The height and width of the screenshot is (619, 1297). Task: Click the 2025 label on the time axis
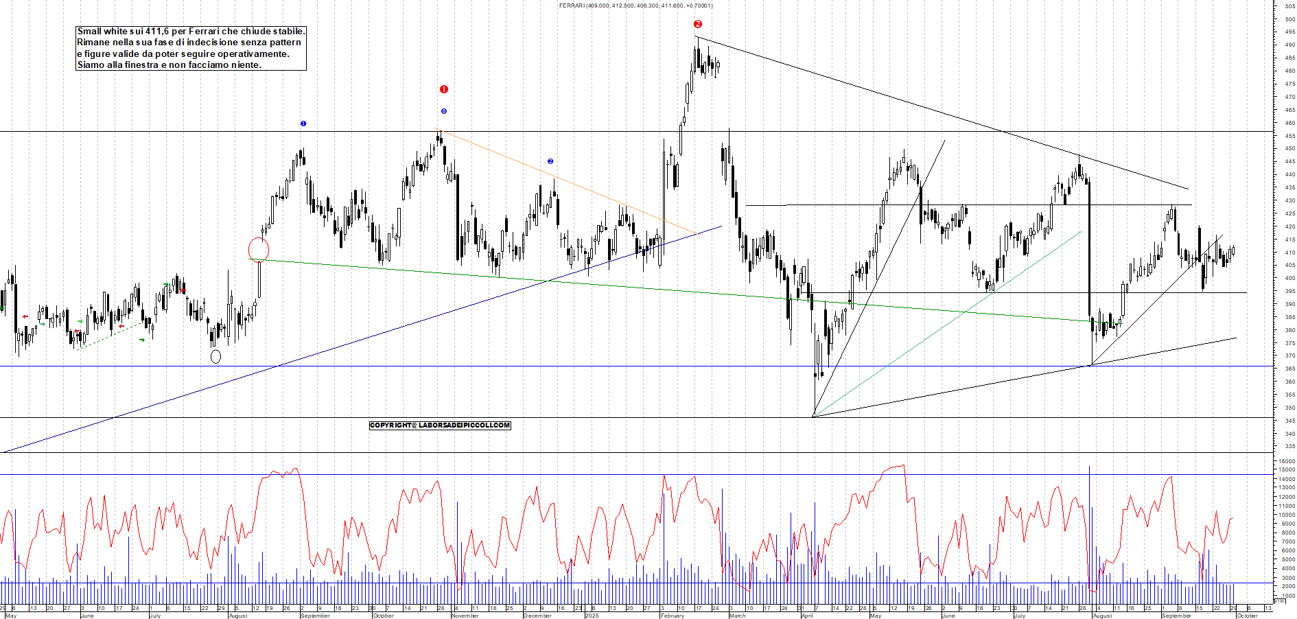pos(592,616)
